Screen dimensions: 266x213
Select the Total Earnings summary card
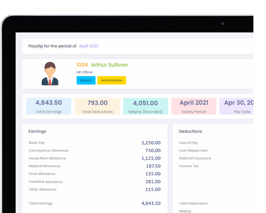48,106
